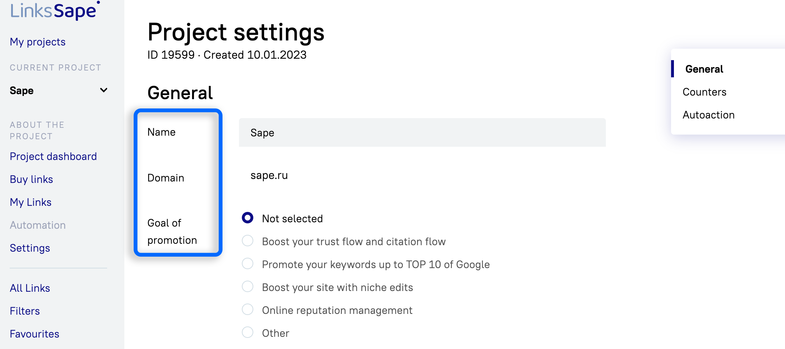The width and height of the screenshot is (785, 349).
Task: Select the Not selected radio option
Action: click(x=248, y=218)
